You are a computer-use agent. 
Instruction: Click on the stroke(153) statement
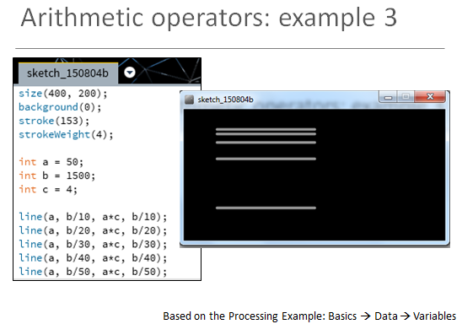[54, 121]
